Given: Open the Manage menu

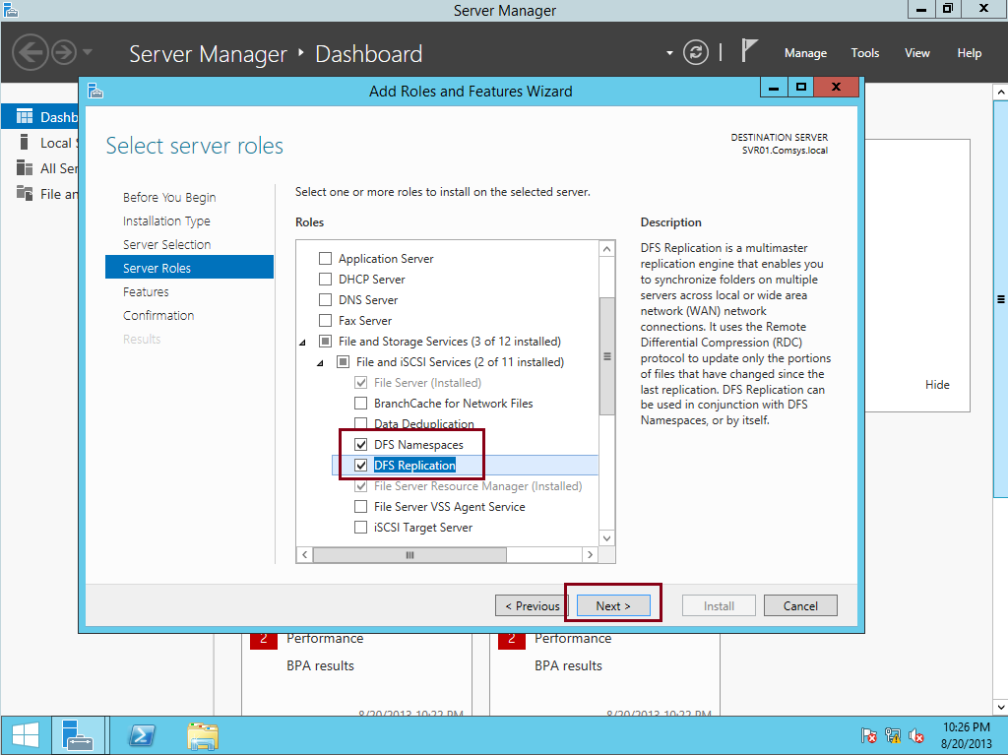Looking at the screenshot, I should click(x=805, y=53).
